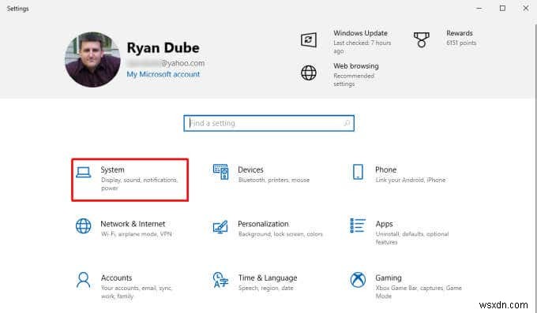Maximize the Settings window
This screenshot has width=537, height=313.
click(x=502, y=8)
